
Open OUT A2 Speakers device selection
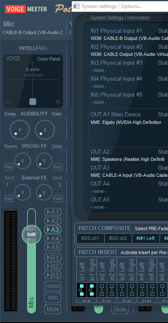pos(128,160)
